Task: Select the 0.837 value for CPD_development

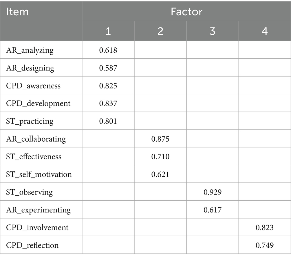Action: (108, 103)
